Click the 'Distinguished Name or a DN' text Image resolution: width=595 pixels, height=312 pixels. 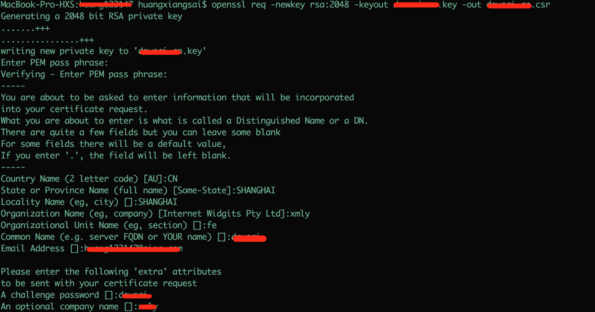(x=302, y=121)
